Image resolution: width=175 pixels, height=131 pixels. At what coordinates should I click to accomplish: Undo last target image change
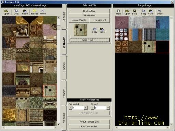(x=160, y=12)
